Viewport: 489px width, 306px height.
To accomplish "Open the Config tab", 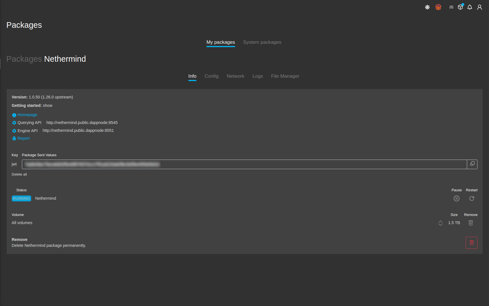I will point(211,76).
